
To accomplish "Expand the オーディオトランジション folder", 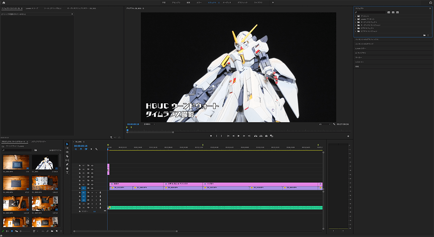I will point(356,25).
